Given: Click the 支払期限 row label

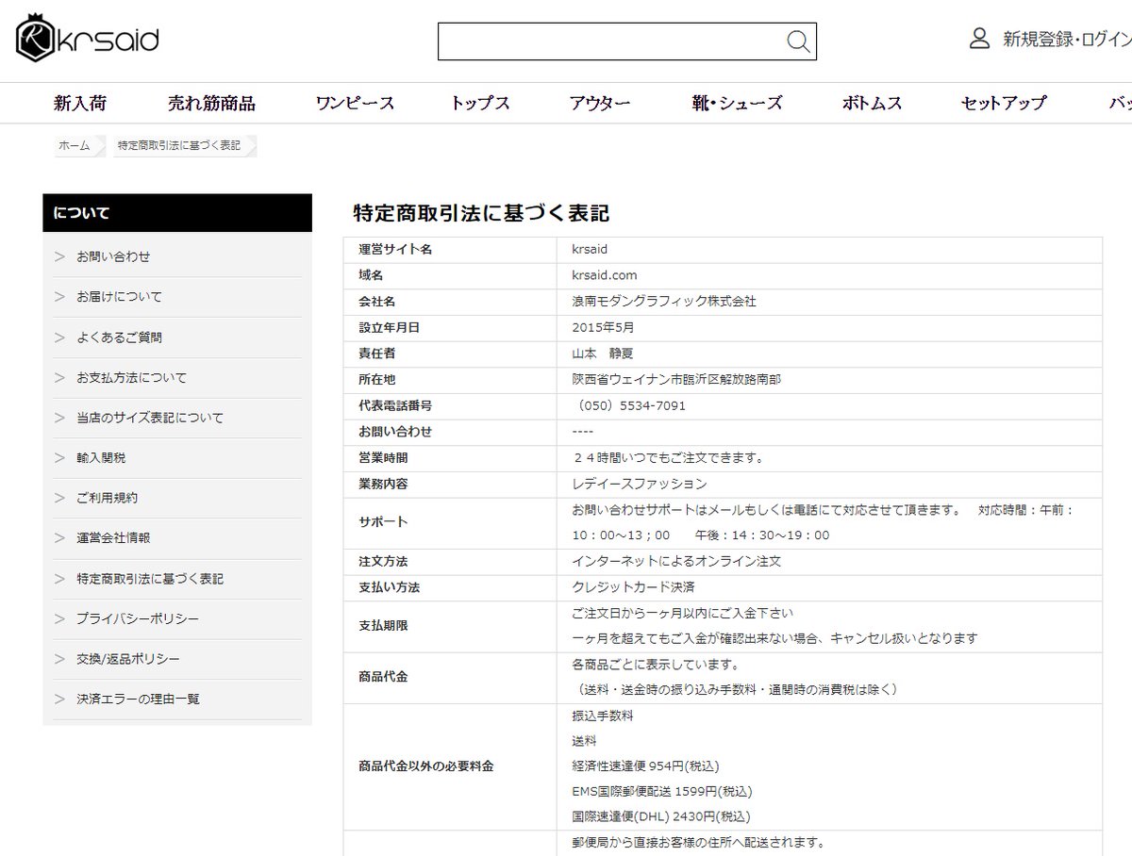Looking at the screenshot, I should click(383, 625).
